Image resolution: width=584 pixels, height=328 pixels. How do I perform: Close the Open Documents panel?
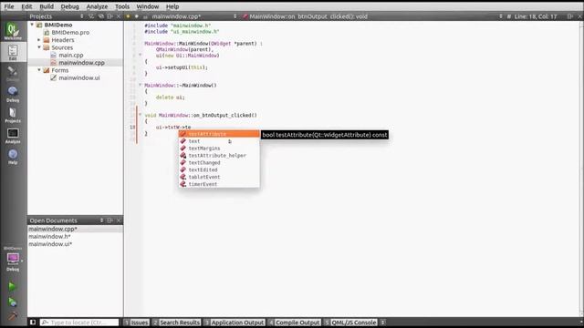point(119,220)
